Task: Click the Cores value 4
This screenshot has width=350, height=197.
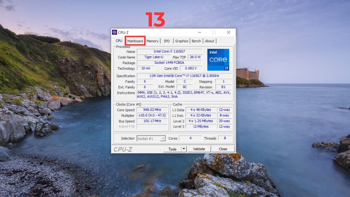Action: (190, 138)
